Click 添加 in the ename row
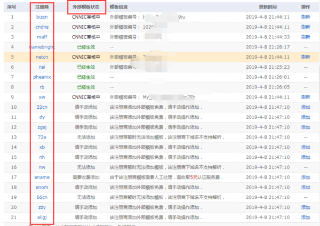The width and height of the screenshot is (320, 226). 306,177
